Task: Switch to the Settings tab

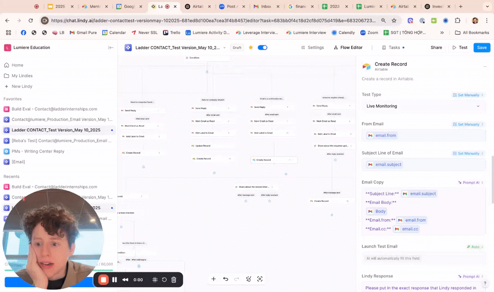Action: point(312,48)
